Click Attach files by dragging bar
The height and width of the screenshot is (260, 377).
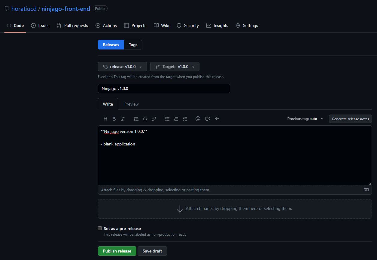pos(235,190)
